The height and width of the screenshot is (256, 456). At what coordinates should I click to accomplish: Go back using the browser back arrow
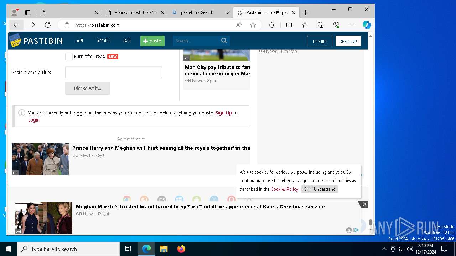coord(16,25)
